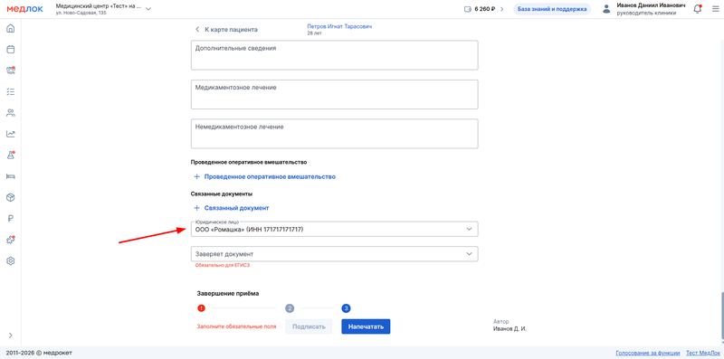The width and height of the screenshot is (724, 359).
Task: Click step 2 circle in Завершение приёма
Action: tap(290, 308)
